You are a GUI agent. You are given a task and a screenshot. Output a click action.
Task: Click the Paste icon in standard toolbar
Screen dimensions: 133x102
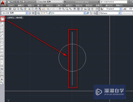pyautogui.click(x=36, y=9)
